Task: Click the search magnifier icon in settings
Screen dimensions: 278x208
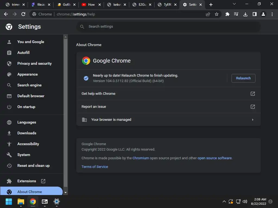Action: (82, 27)
